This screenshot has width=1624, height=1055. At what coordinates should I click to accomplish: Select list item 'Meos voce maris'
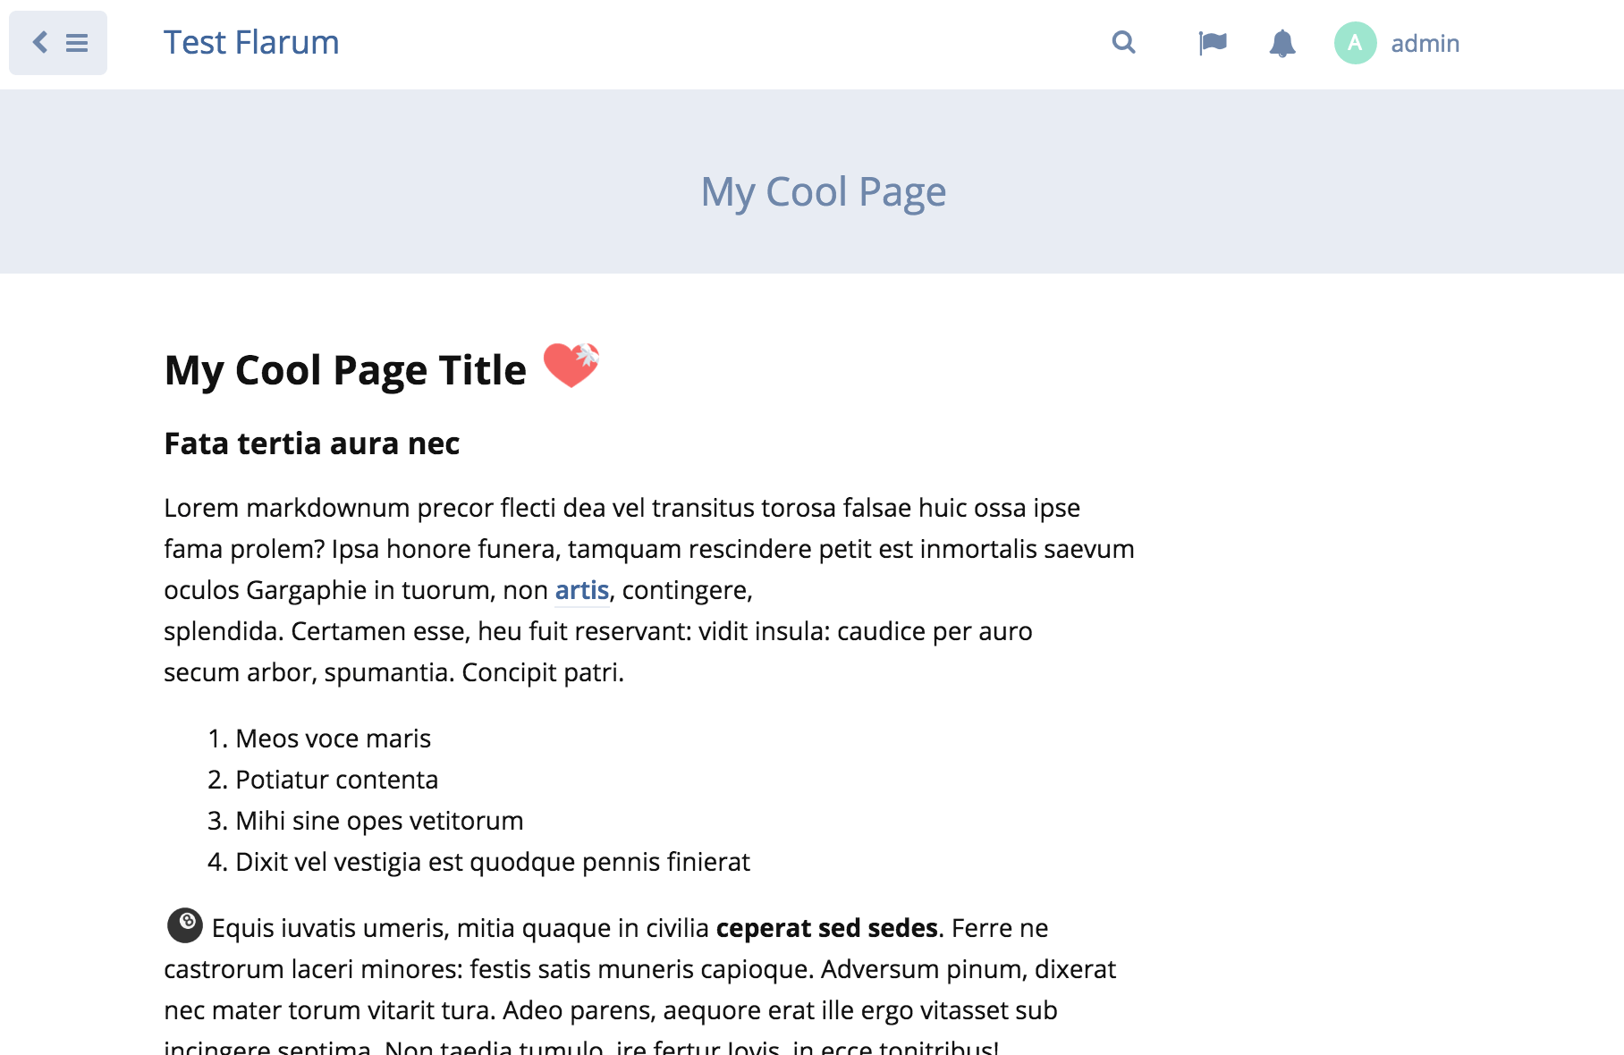(333, 738)
